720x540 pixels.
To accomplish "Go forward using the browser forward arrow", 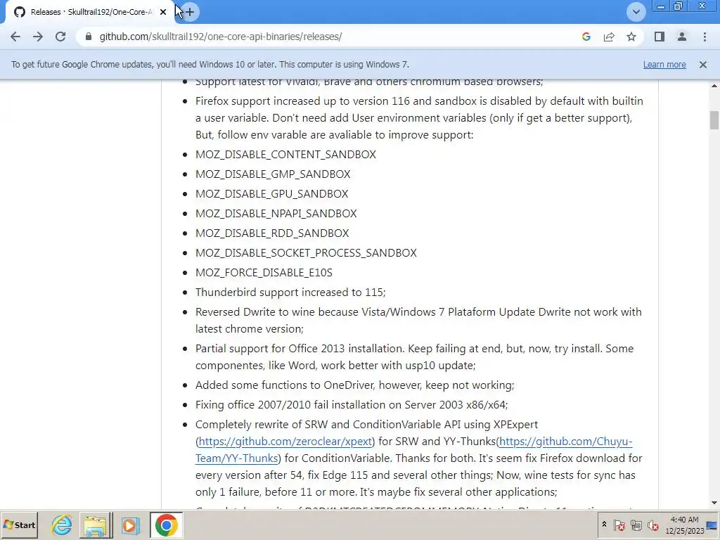I will (38, 37).
